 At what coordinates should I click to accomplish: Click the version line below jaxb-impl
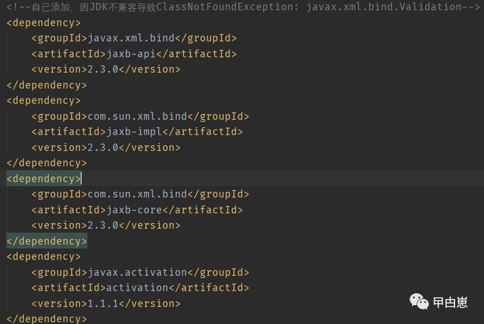click(106, 148)
